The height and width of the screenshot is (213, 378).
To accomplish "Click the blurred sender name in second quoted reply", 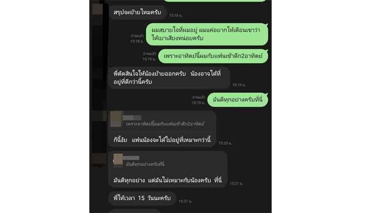I will pos(131,158).
